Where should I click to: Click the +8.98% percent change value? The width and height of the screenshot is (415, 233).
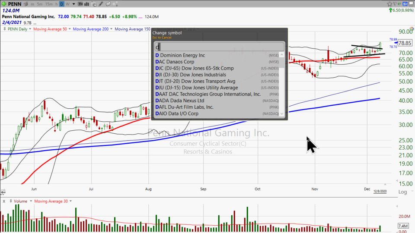[x=129, y=17]
